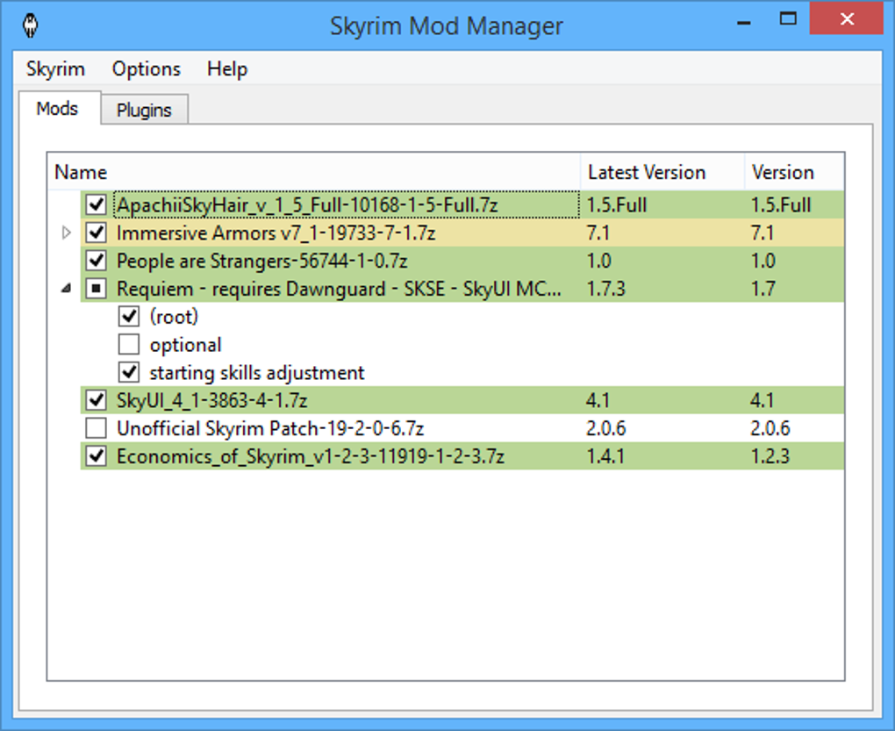The image size is (895, 731).
Task: Switch to the Plugins tab
Action: pyautogui.click(x=144, y=110)
